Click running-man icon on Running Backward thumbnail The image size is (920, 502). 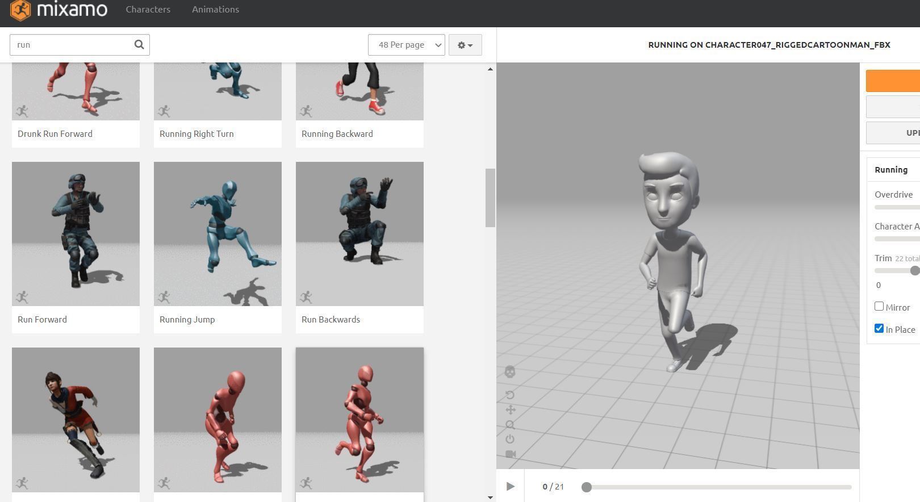pyautogui.click(x=306, y=111)
